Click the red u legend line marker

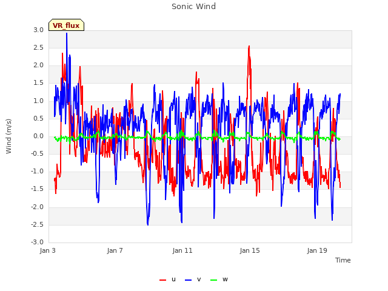coord(163,280)
